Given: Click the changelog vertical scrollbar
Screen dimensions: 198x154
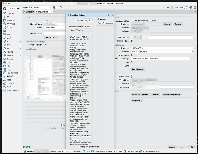Looking at the screenshot, I should [95, 66].
